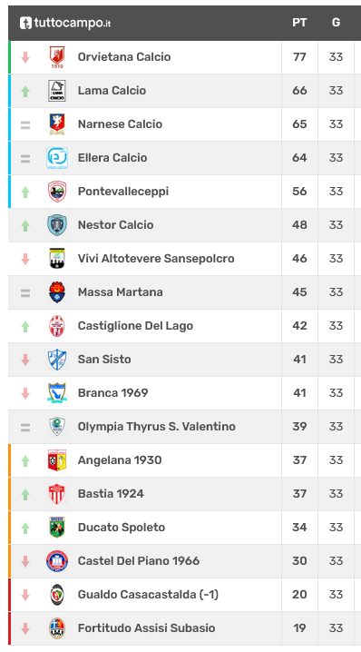Viewport: 361px width, 652px height.
Task: Click the Bastia 1924 striped shield
Action: (x=57, y=494)
